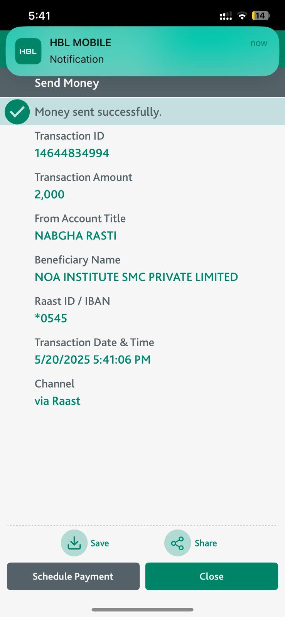Tap the Wi-Fi status icon
Image resolution: width=285 pixels, height=617 pixels.
coord(242,16)
